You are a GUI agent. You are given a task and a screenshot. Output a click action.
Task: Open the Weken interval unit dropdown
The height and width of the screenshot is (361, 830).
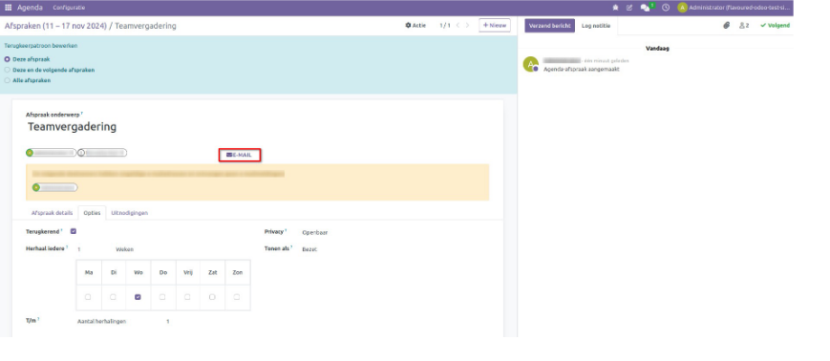click(125, 249)
